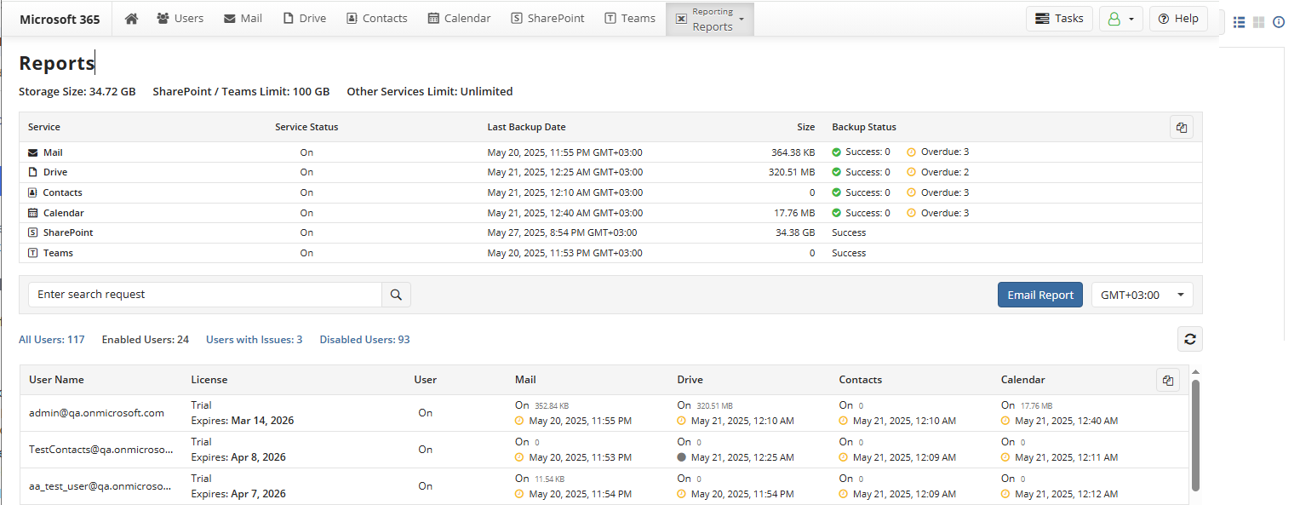
Task: Focus the Enter search request field
Action: [205, 295]
